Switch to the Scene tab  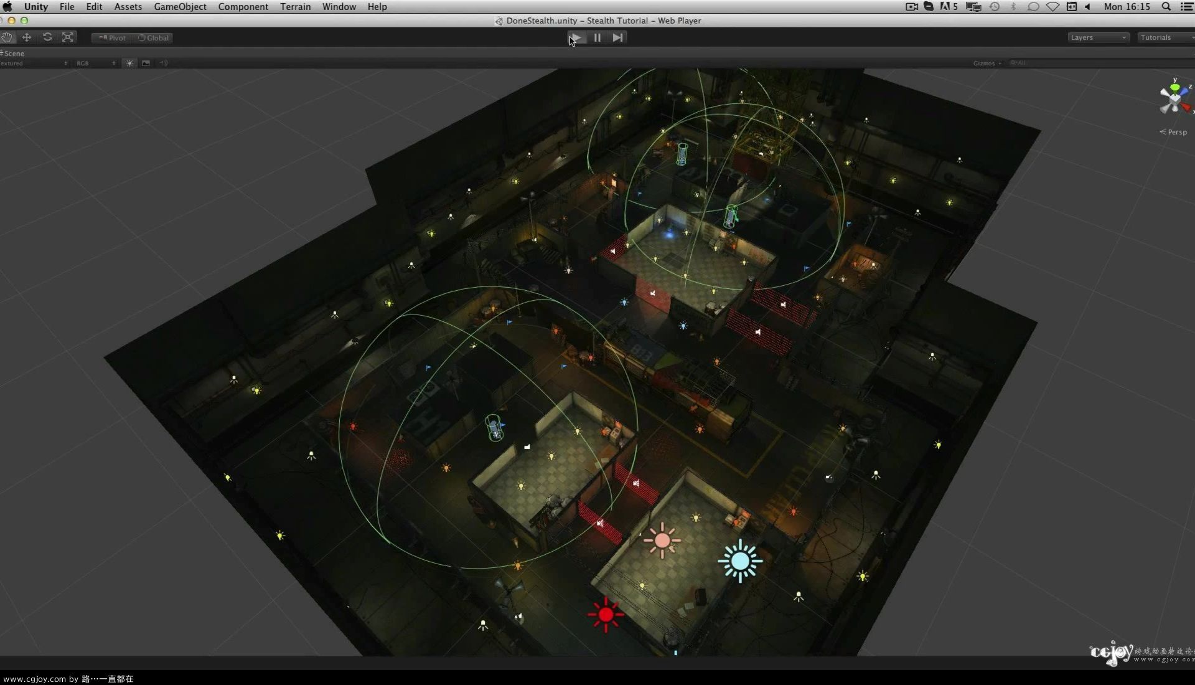[x=13, y=54]
